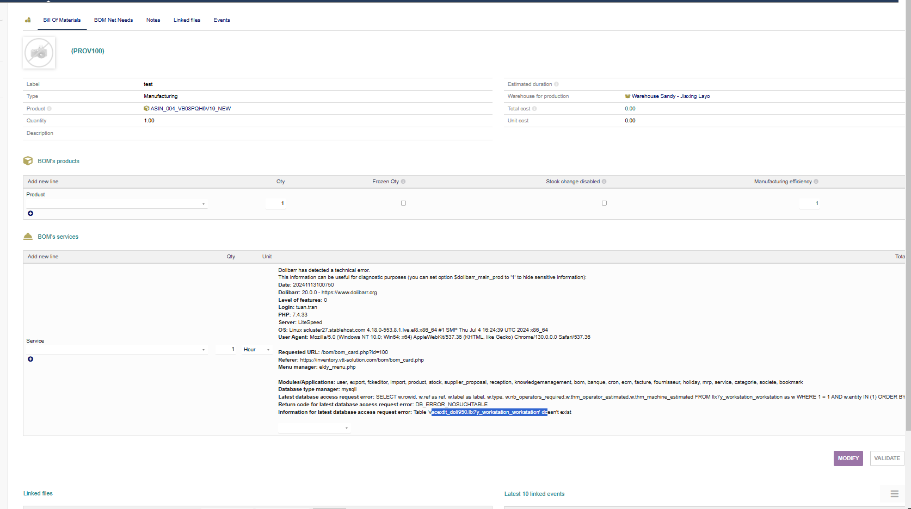Click the plus icon under Product dropdown
The height and width of the screenshot is (509, 911).
click(30, 213)
